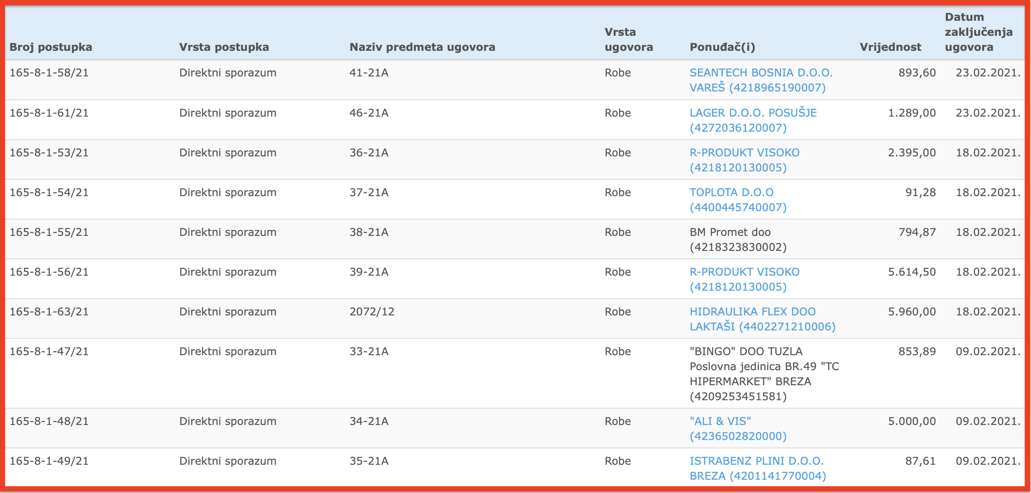Screen dimensions: 1031x493
Task: Select procedure number 165-8-1-54/21
Action: click(49, 192)
